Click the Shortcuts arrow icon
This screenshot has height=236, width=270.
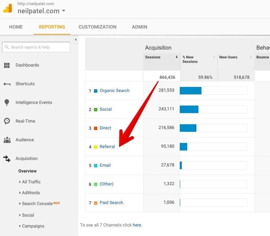pyautogui.click(x=7, y=84)
